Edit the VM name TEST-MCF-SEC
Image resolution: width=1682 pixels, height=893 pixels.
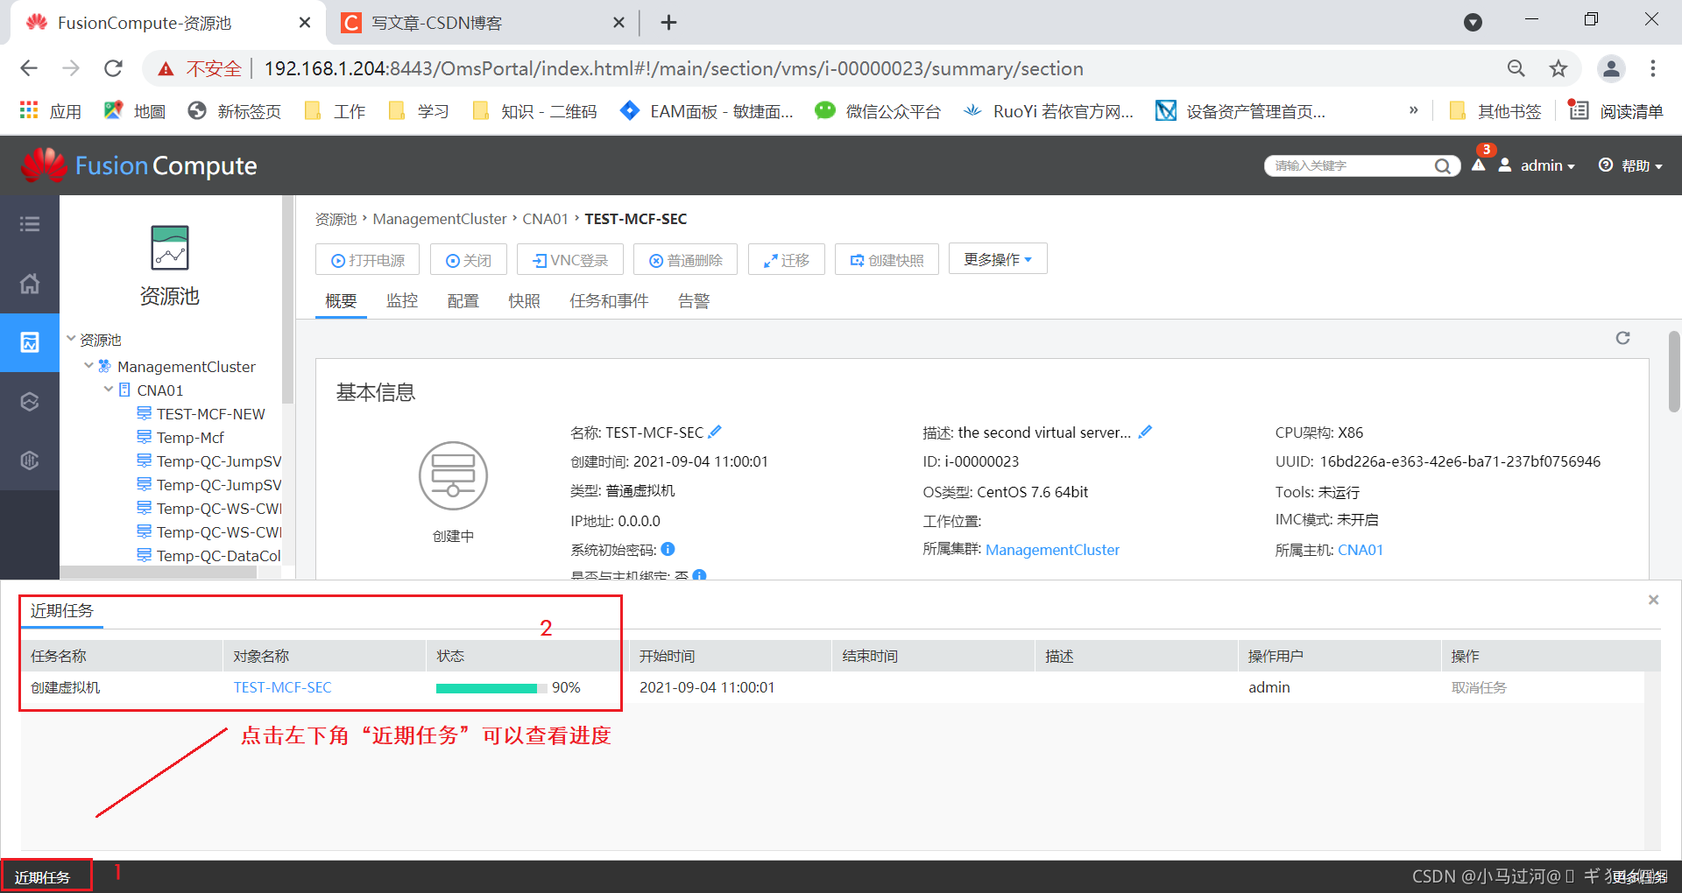715,431
